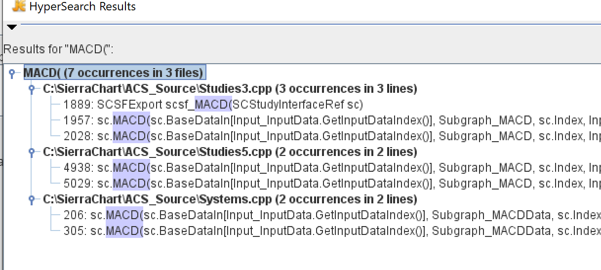Select the Systems.cpp file result entry
601x270 pixels.
coord(230,199)
